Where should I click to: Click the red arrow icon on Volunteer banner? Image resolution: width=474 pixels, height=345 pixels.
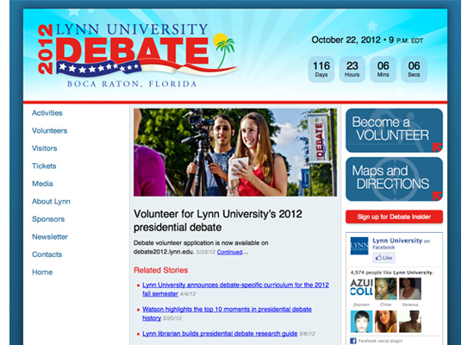(437, 147)
